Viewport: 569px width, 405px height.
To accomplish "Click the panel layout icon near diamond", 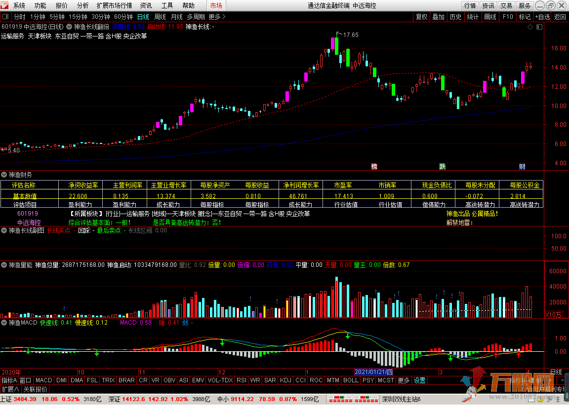I will 539,27.
